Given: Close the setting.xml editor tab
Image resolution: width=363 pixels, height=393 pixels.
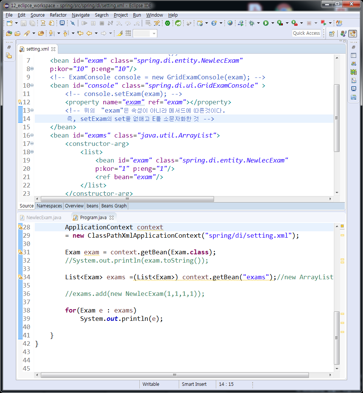Looking at the screenshot, I should [x=53, y=49].
